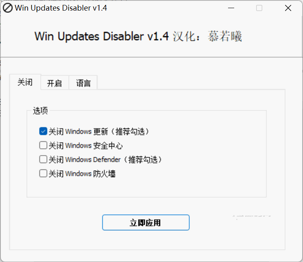Click the 汉化：慕若曦 credit text
Screen dimensions: 303x262
click(x=207, y=36)
